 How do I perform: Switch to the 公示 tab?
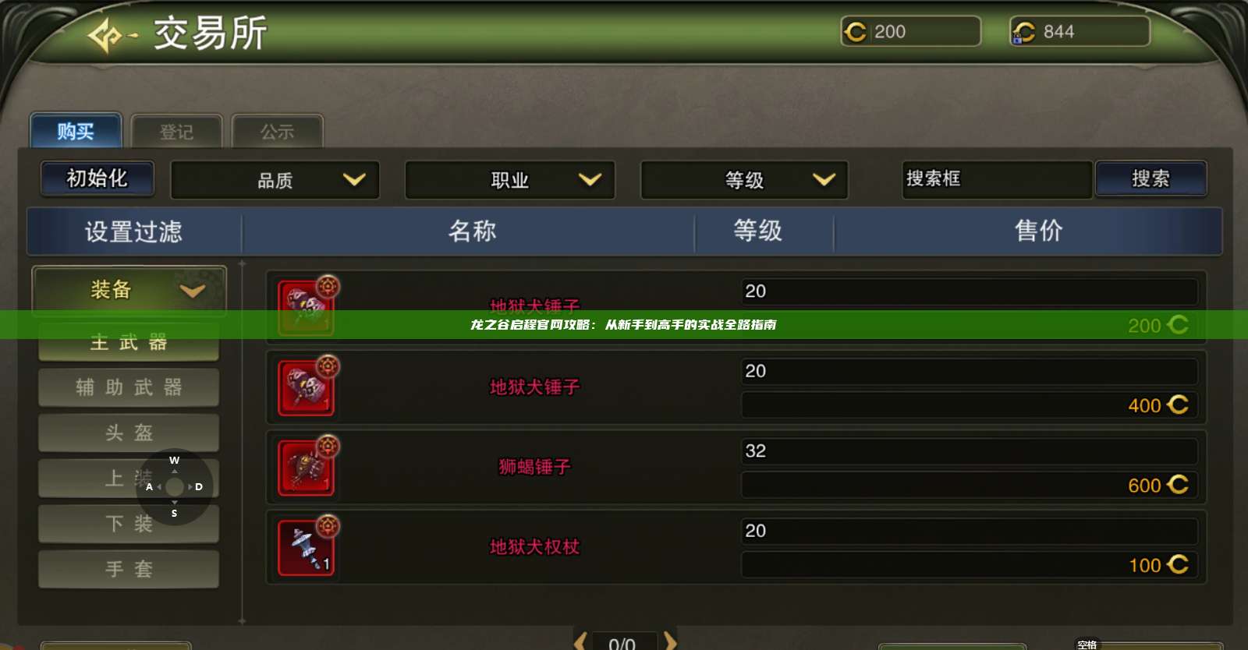pyautogui.click(x=277, y=132)
